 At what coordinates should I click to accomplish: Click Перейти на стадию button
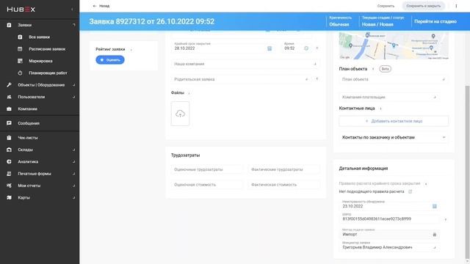tap(435, 21)
